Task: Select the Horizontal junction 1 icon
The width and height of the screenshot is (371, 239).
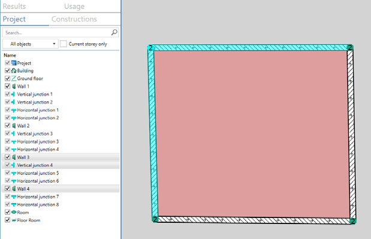Action: [14, 110]
